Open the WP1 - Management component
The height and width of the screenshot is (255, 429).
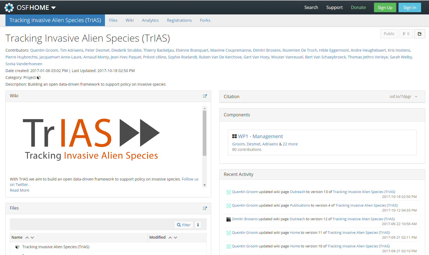pos(261,136)
